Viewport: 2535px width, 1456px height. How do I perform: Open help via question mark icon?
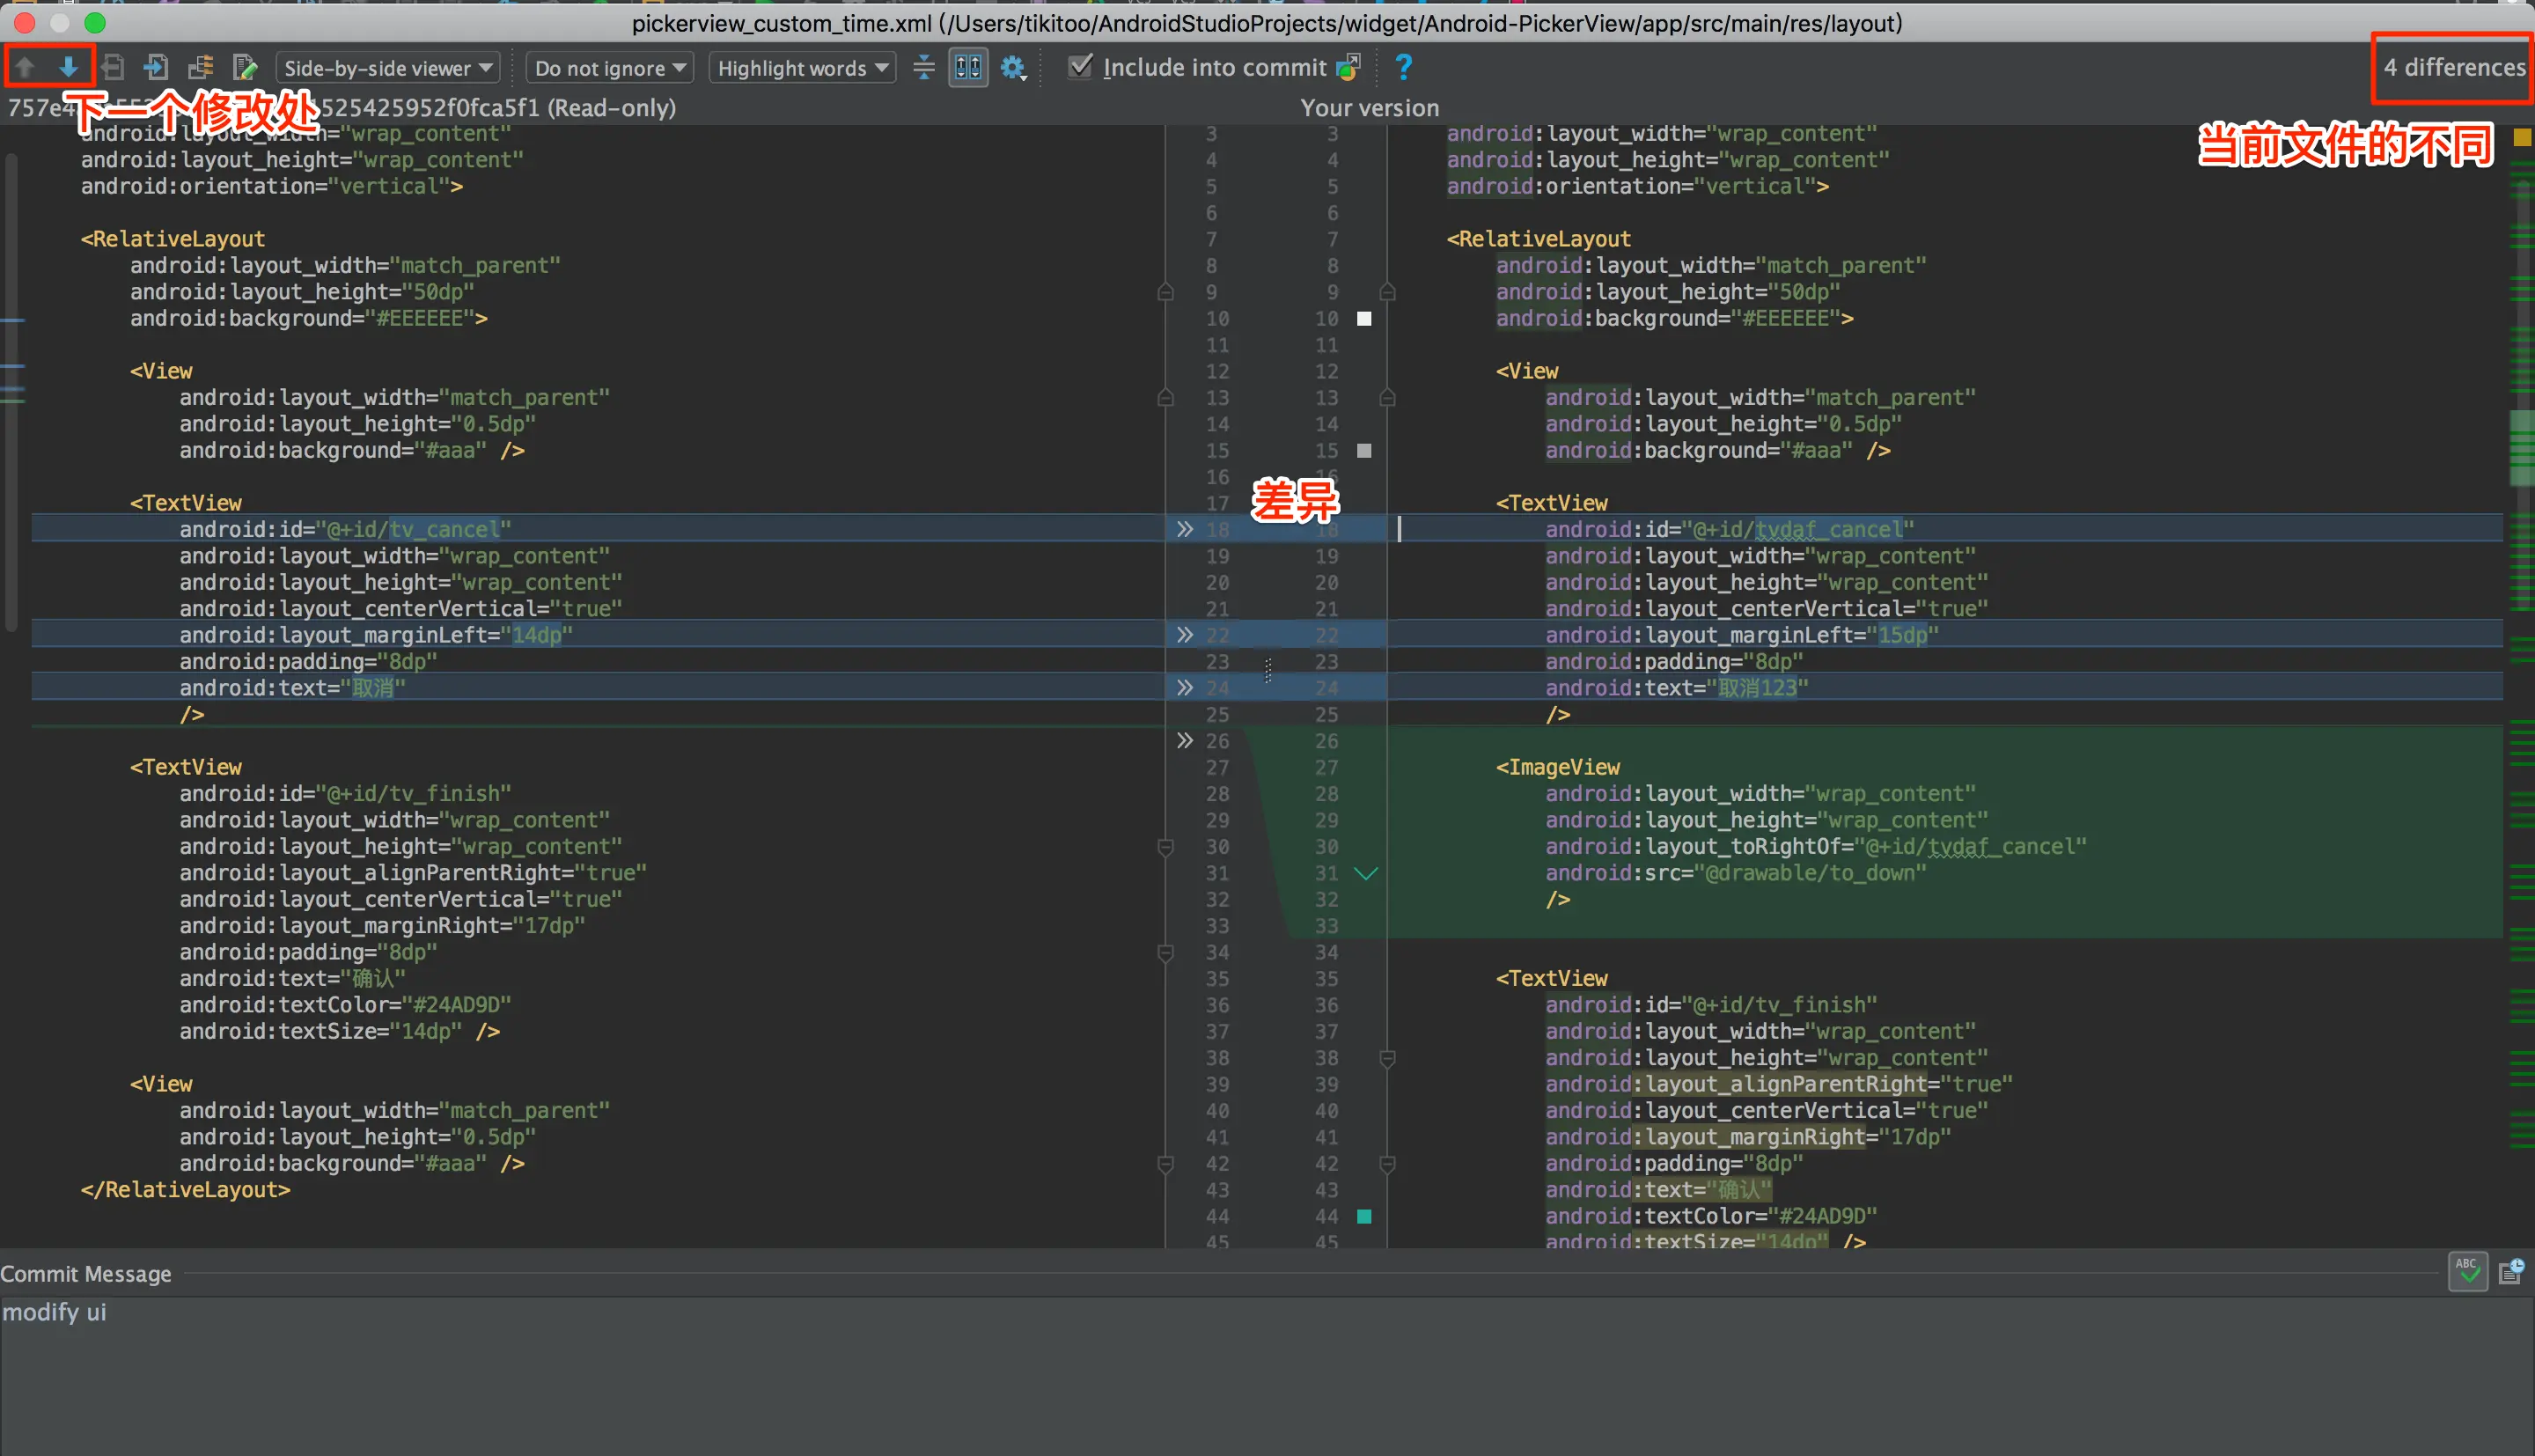(x=1403, y=67)
